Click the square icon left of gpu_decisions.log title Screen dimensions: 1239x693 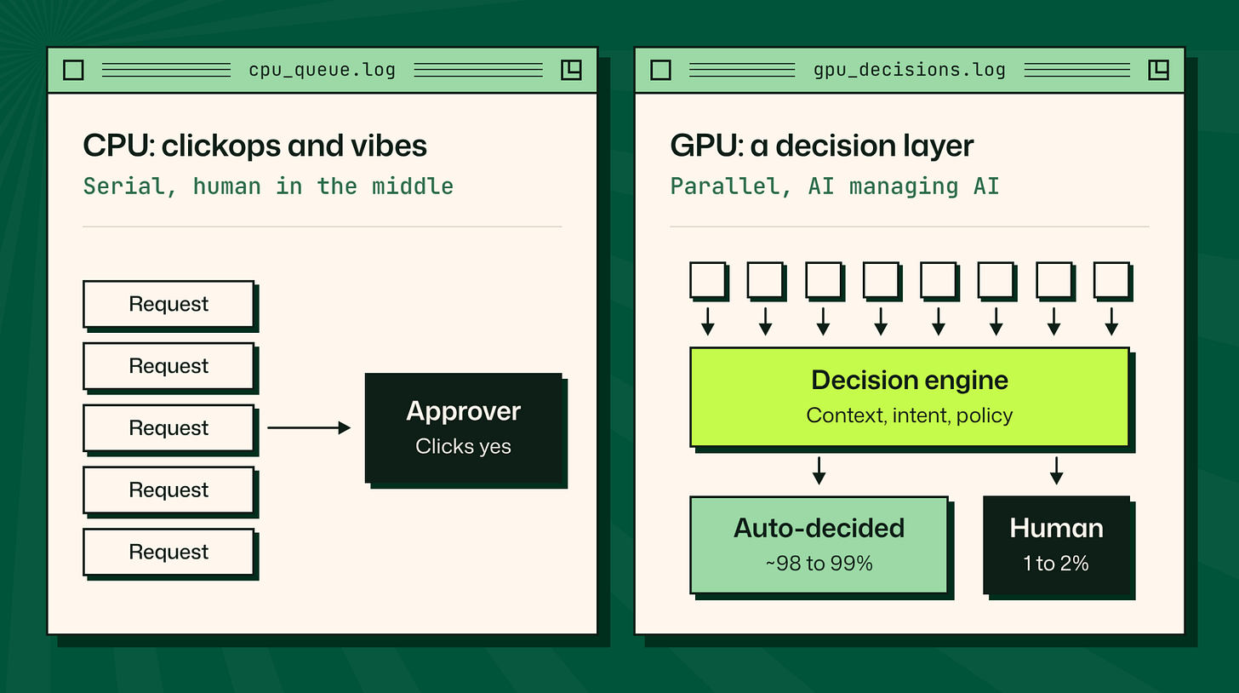(661, 70)
